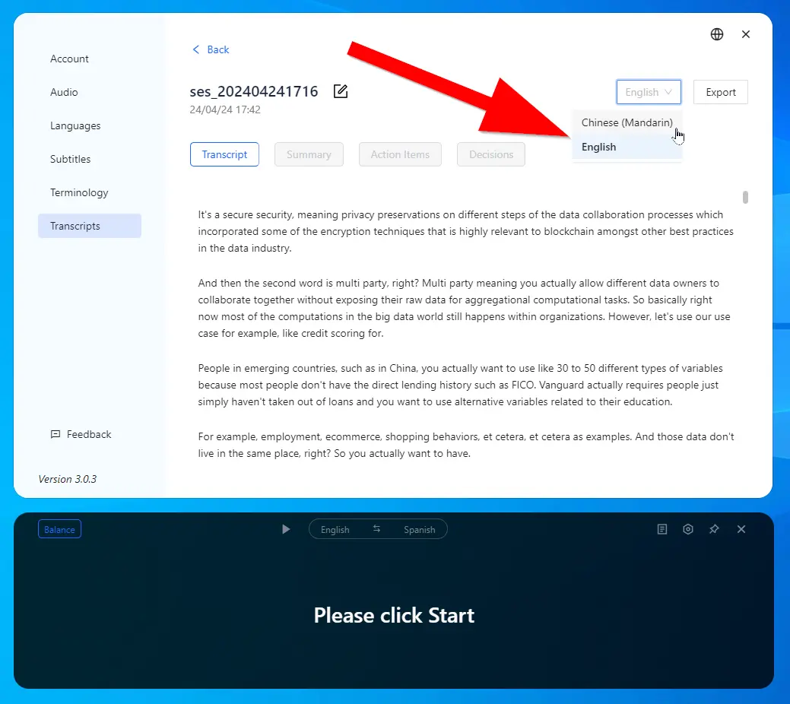790x704 pixels.
Task: Open settings hexagon icon in subtitle bar
Action: 688,529
